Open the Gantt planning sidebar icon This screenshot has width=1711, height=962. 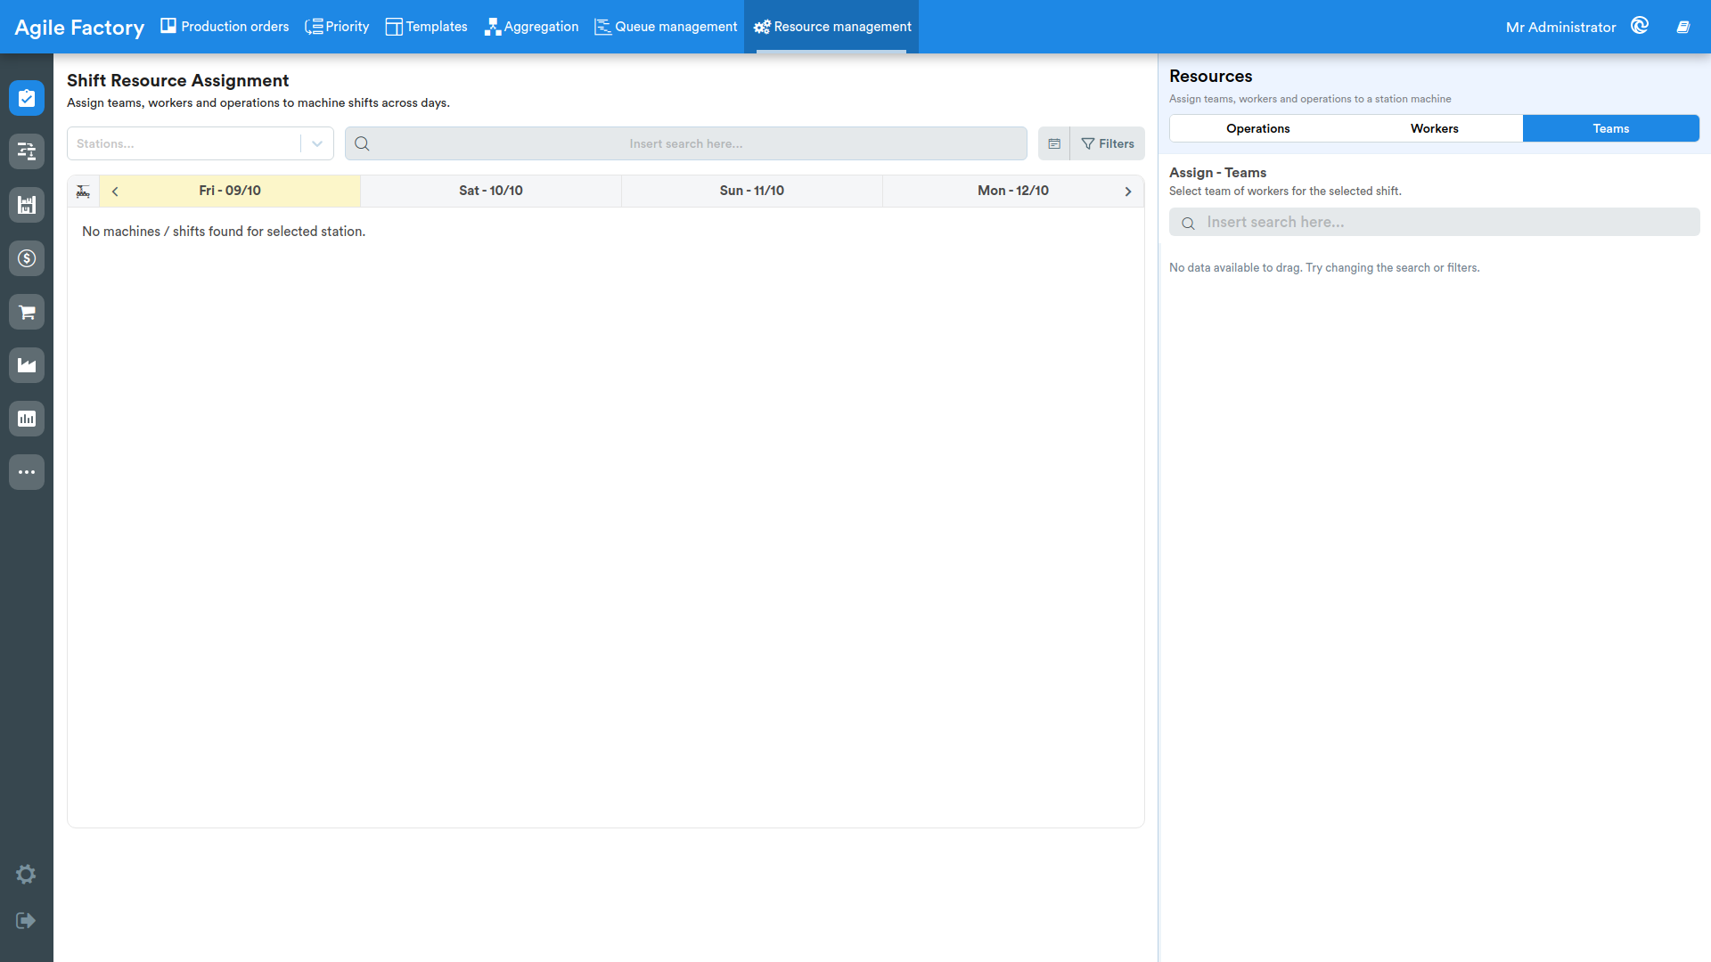coord(27,151)
